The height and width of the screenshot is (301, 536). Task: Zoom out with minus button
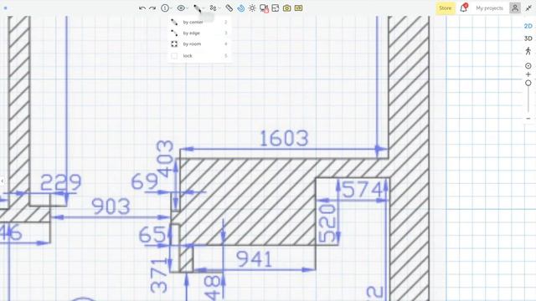[x=528, y=119]
